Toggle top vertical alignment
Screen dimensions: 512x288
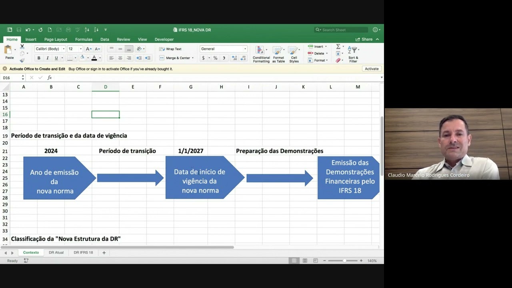coord(112,49)
